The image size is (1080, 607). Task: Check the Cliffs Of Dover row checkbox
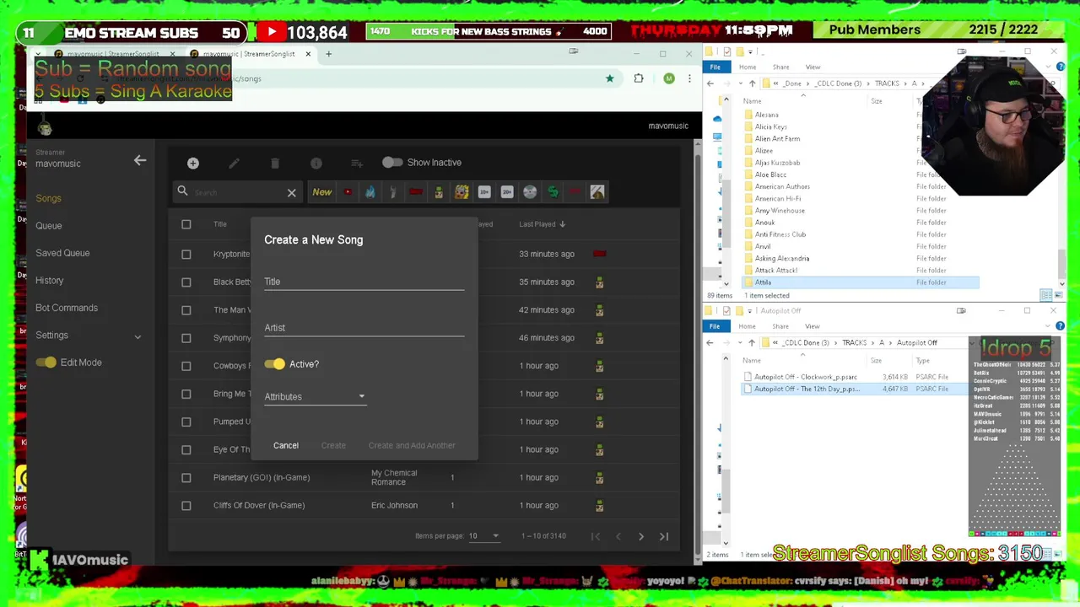(x=186, y=505)
